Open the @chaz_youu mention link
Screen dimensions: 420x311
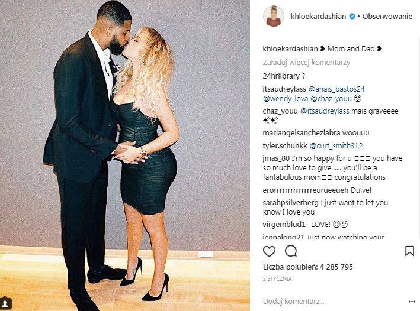pyautogui.click(x=331, y=99)
